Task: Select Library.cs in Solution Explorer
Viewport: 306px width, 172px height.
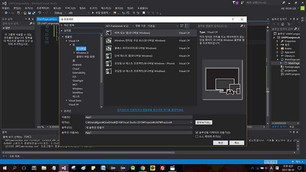Action: pyautogui.click(x=289, y=56)
